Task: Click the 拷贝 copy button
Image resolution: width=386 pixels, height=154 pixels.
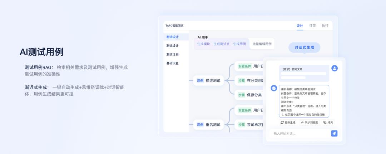Action: (x=328, y=122)
